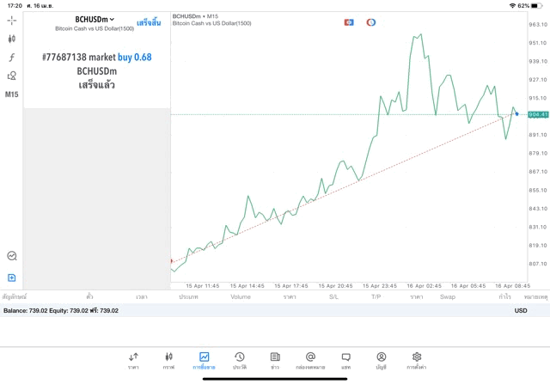Sort by Volume column header
This screenshot has width=550, height=384.
(x=241, y=296)
